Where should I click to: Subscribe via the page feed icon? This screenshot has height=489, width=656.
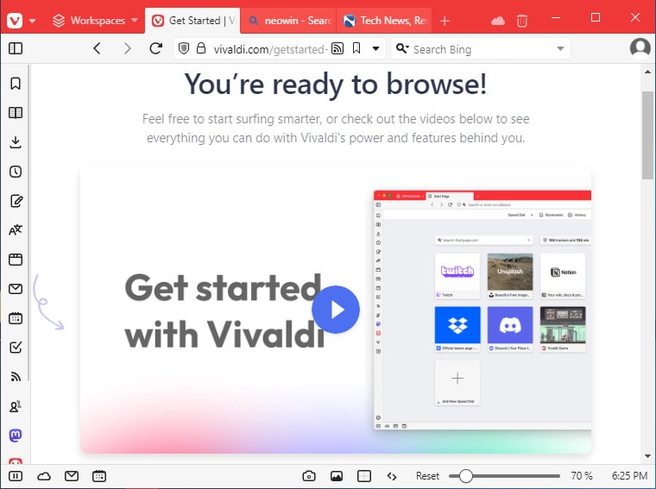337,48
